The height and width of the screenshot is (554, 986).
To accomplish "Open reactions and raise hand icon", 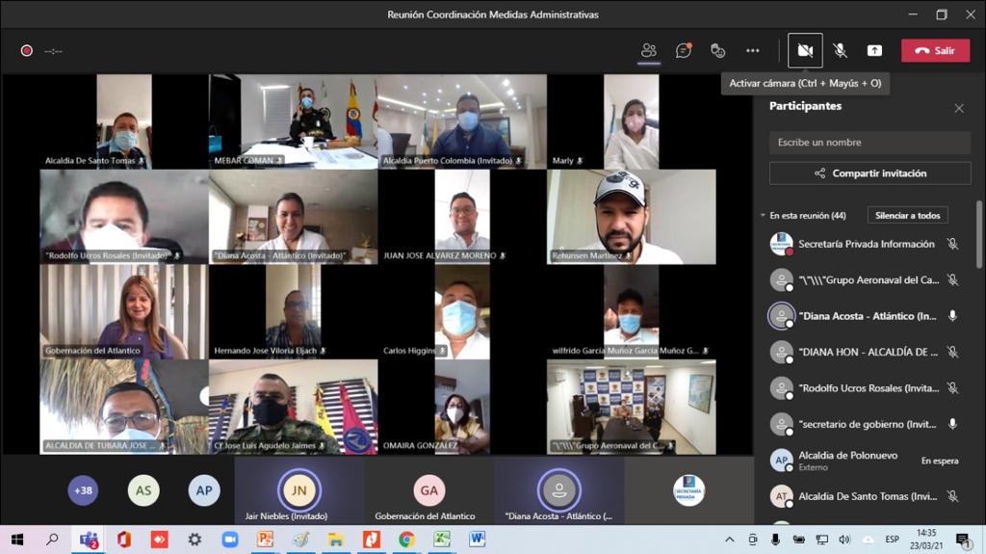I will (x=717, y=50).
